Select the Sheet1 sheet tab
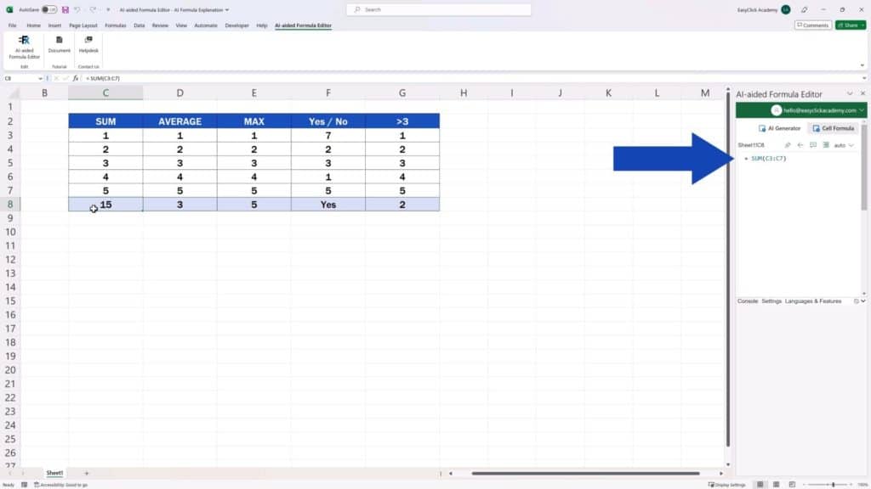The image size is (871, 489). 54,473
